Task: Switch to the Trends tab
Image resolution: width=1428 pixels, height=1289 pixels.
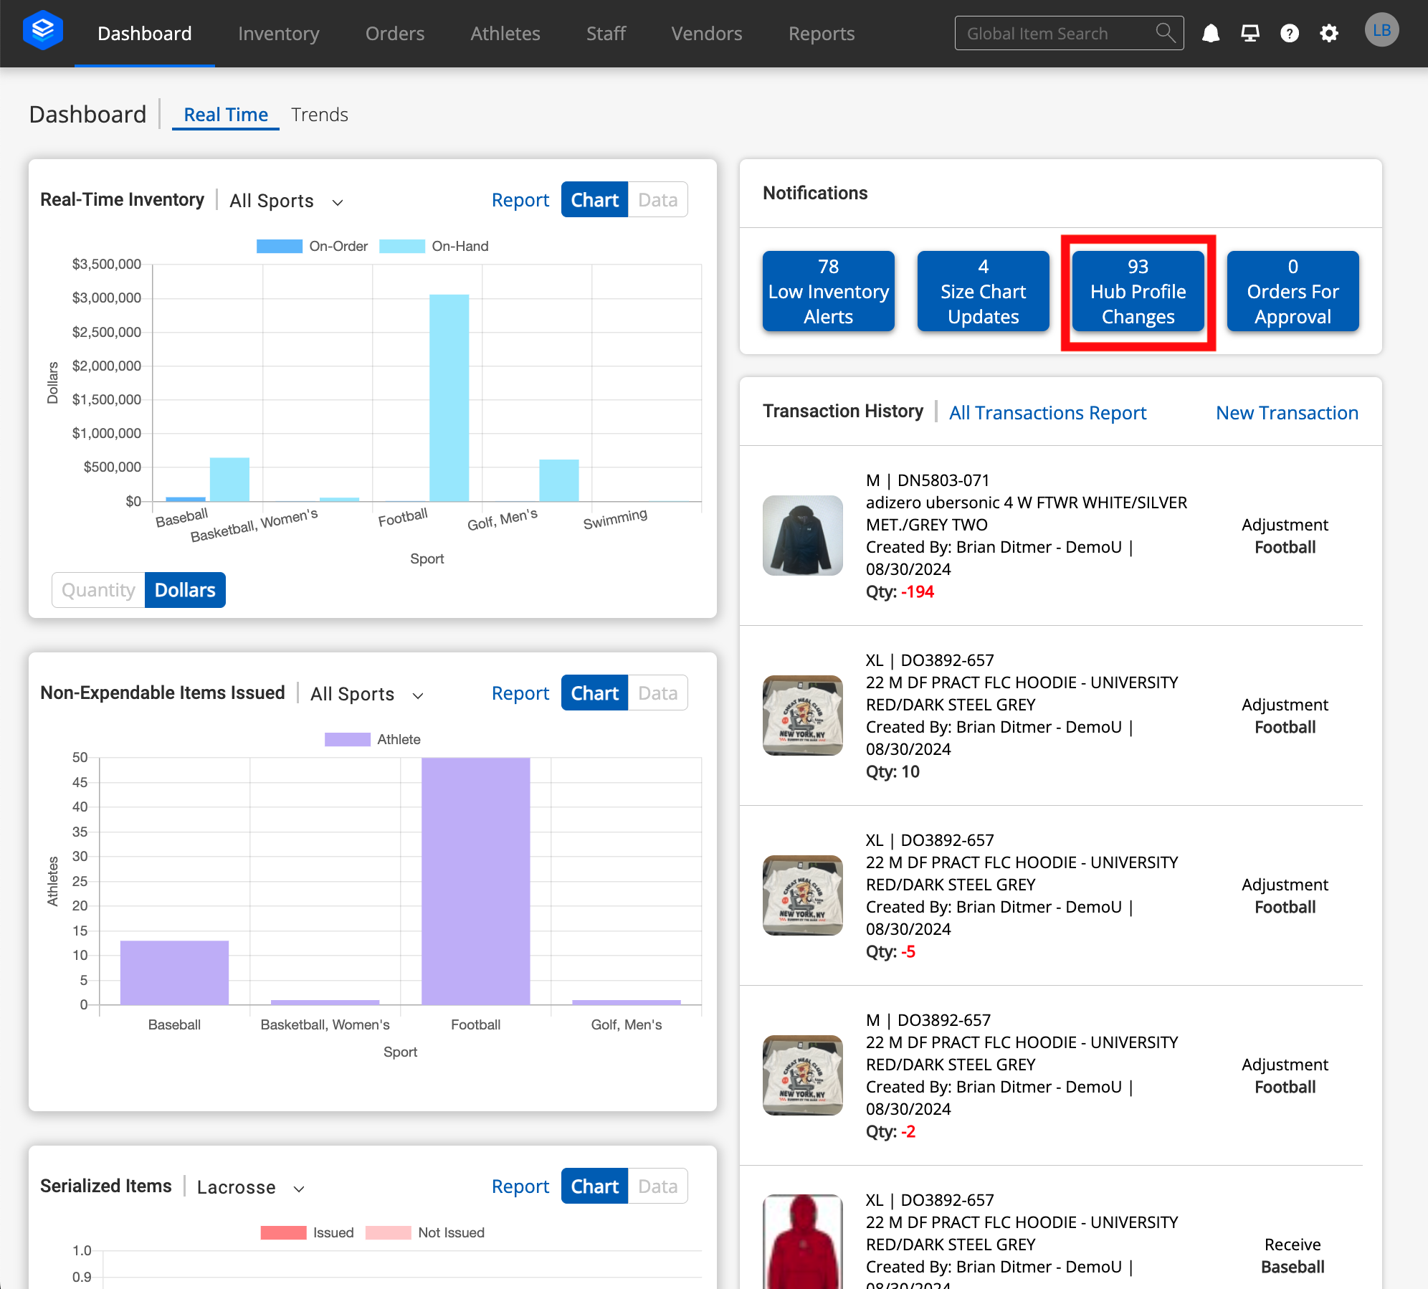Action: click(x=320, y=114)
